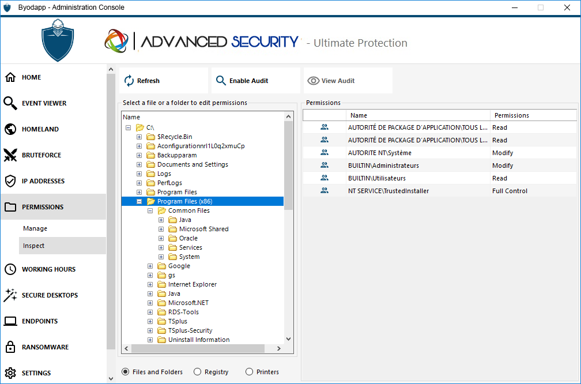
Task: Click the folder tree horizontal scrollbar thumb
Action: 198,348
